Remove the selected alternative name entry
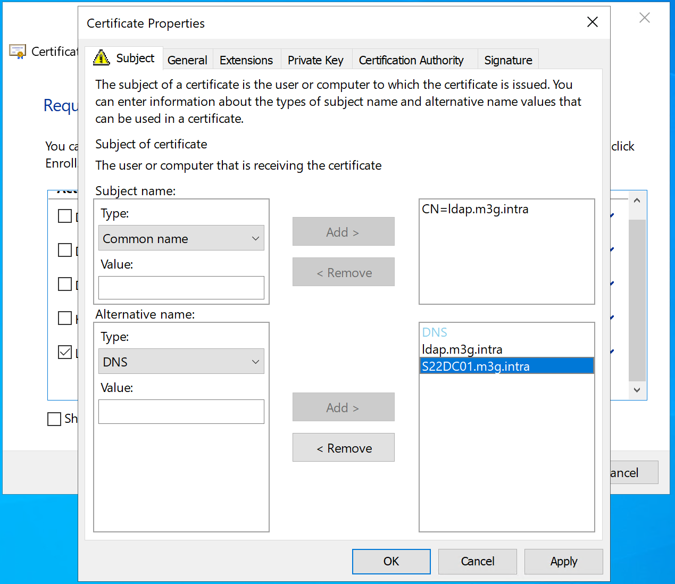 tap(344, 448)
